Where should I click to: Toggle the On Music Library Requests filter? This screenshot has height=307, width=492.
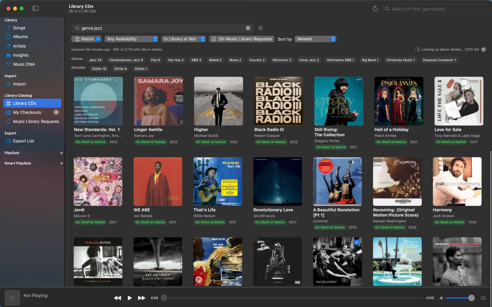pos(242,39)
